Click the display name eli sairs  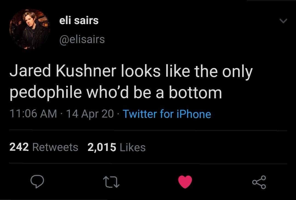79,21
